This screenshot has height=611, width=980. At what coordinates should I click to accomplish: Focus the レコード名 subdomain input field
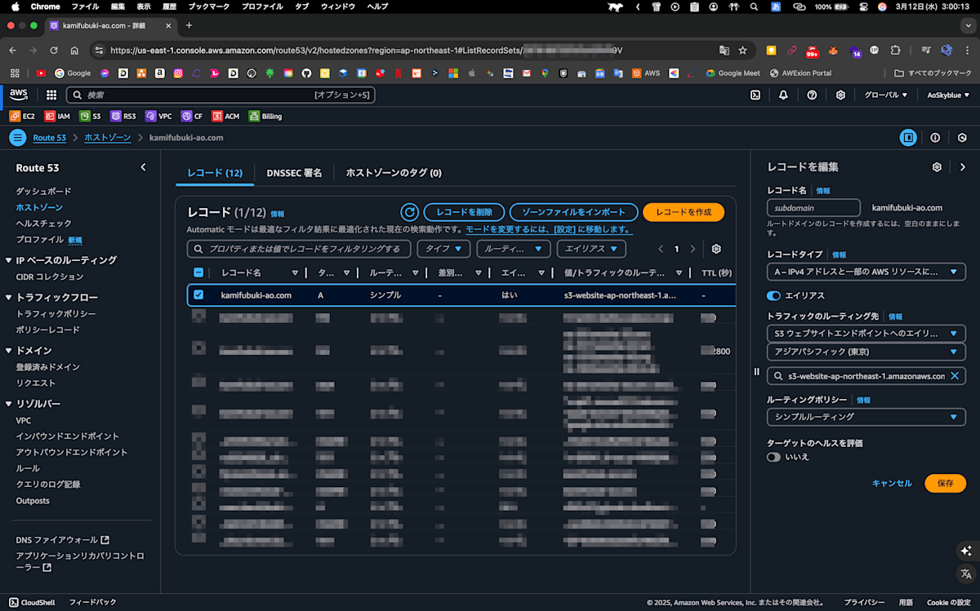813,208
